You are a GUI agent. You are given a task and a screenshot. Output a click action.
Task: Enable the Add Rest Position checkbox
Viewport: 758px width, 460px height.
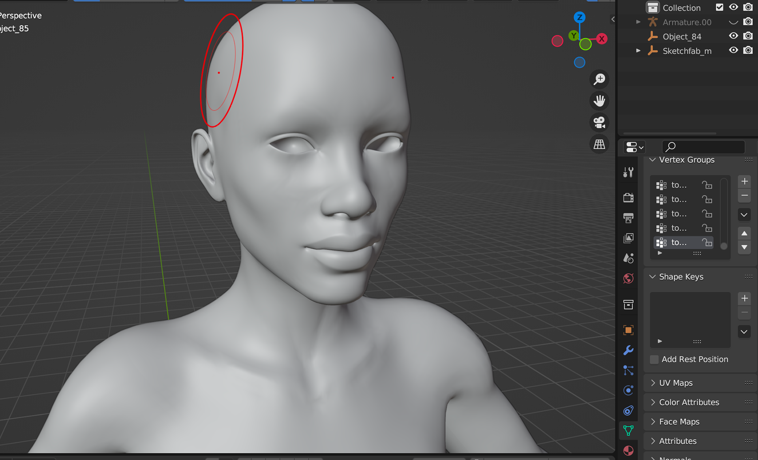point(654,359)
